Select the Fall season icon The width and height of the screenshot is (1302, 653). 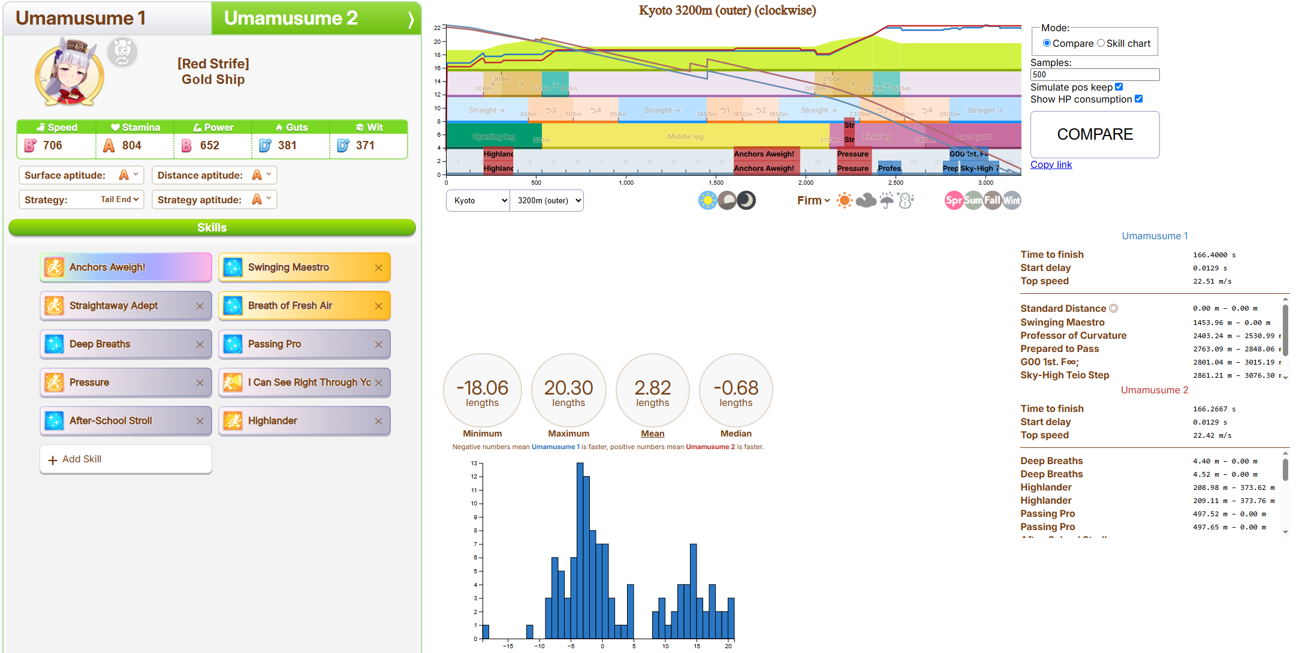tap(992, 200)
